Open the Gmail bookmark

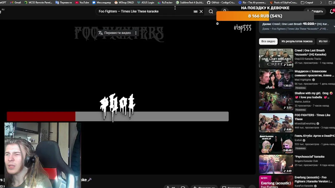[x=15, y=2]
